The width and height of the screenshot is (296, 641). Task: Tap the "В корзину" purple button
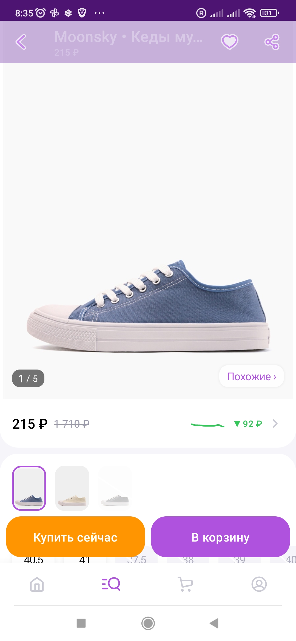tap(220, 537)
